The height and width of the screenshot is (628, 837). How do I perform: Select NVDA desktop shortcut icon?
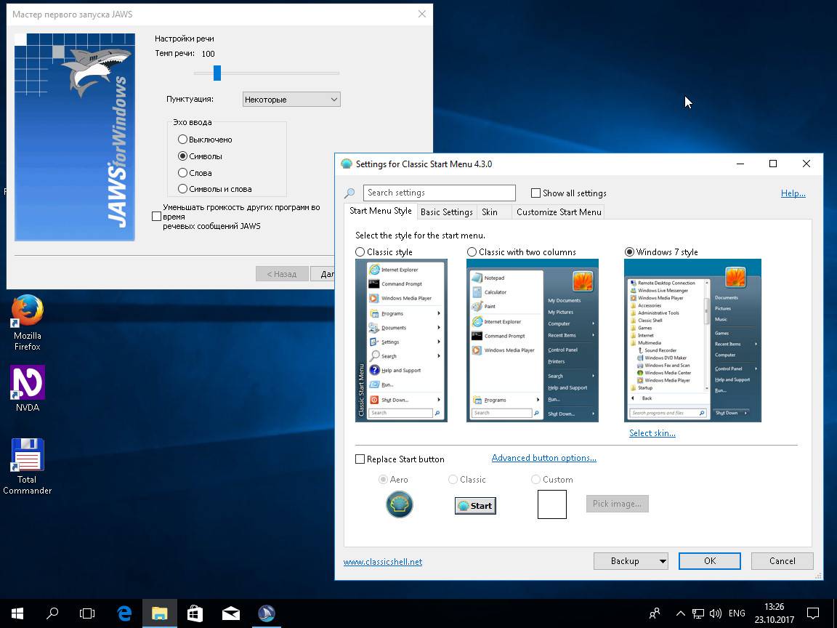coord(27,389)
